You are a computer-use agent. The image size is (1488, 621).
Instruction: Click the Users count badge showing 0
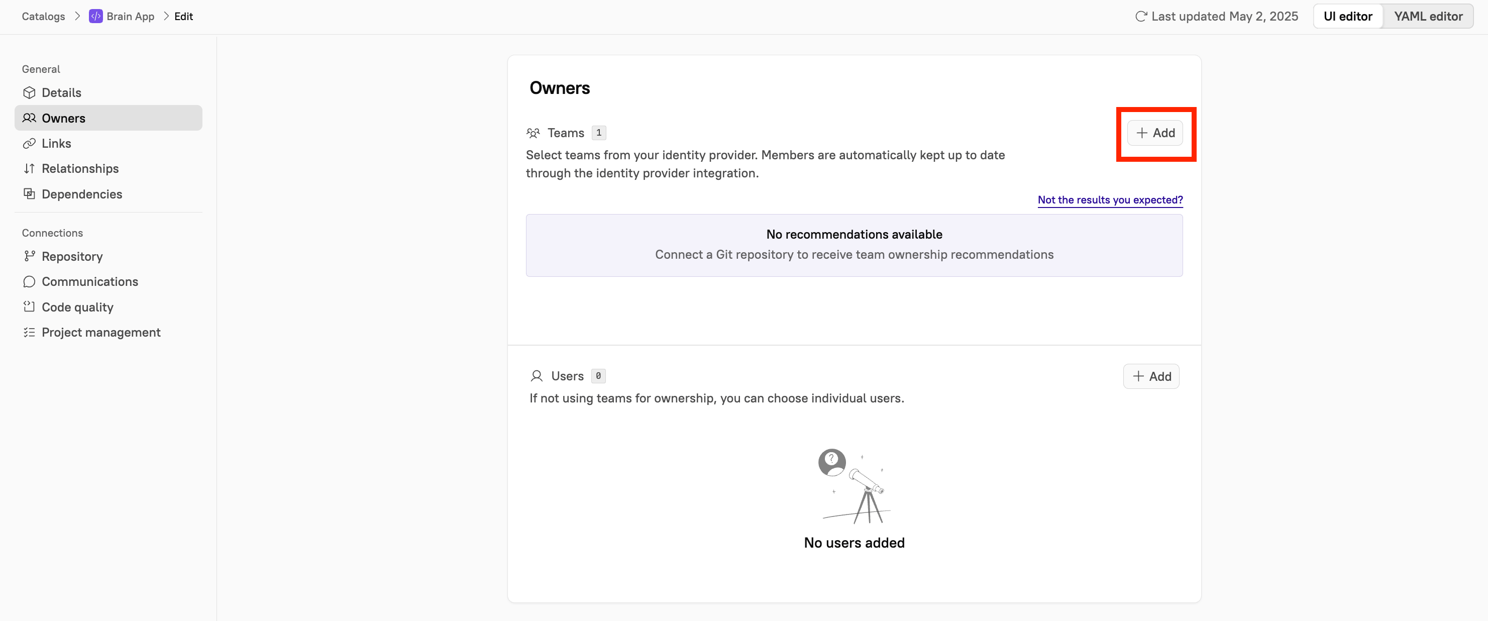(598, 376)
